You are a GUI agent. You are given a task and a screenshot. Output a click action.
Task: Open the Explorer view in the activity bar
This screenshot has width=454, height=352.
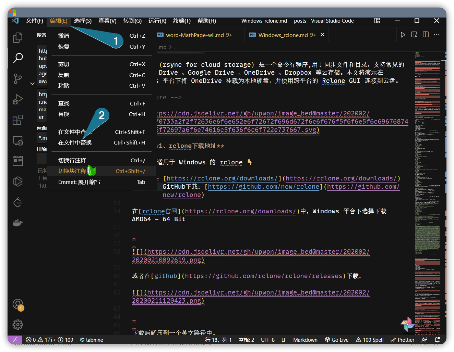coord(18,37)
